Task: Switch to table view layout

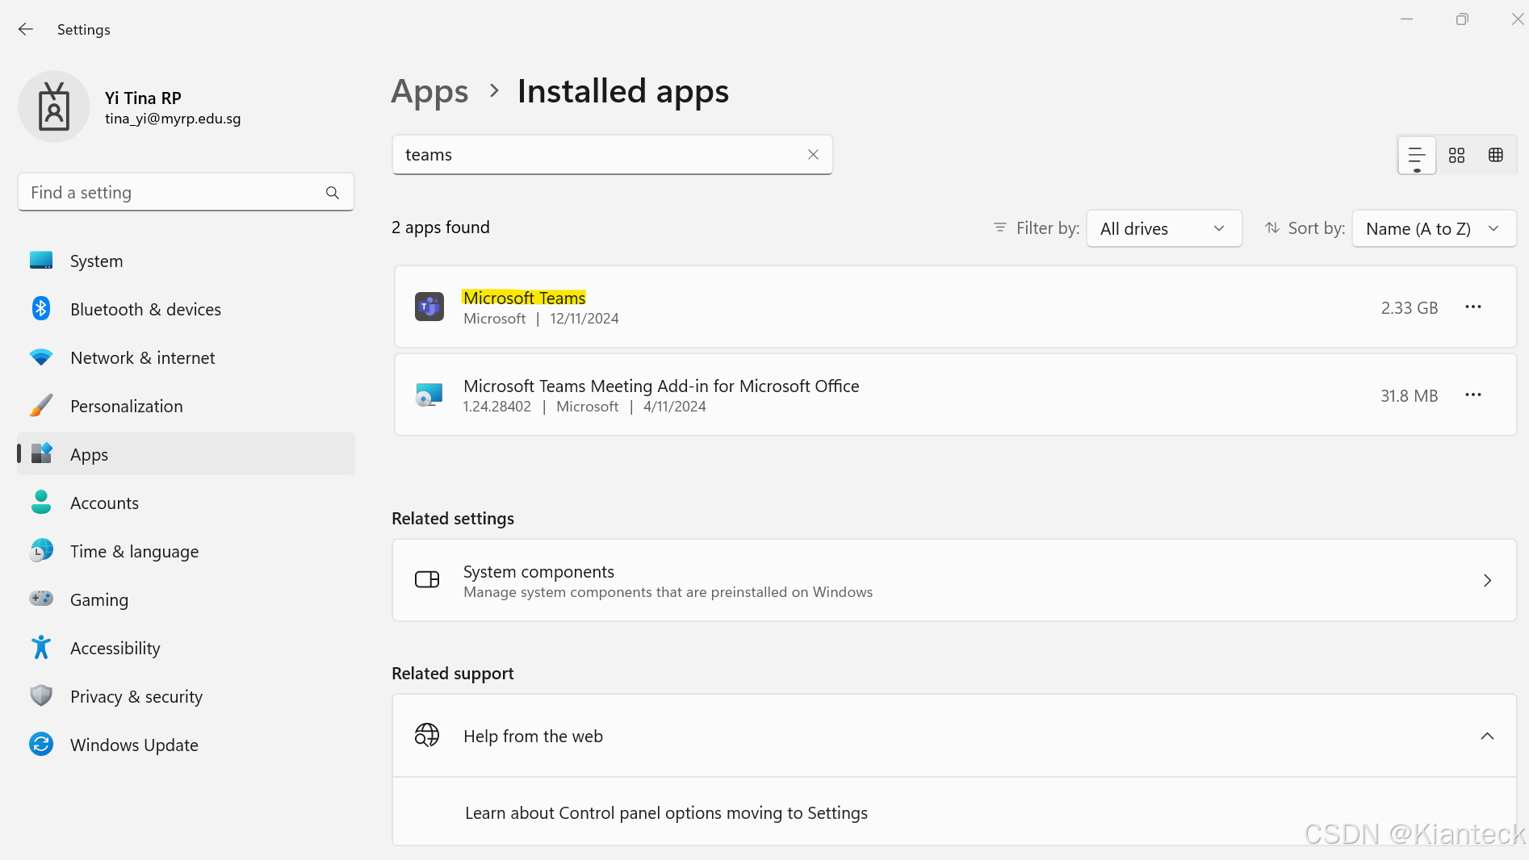Action: coord(1496,155)
